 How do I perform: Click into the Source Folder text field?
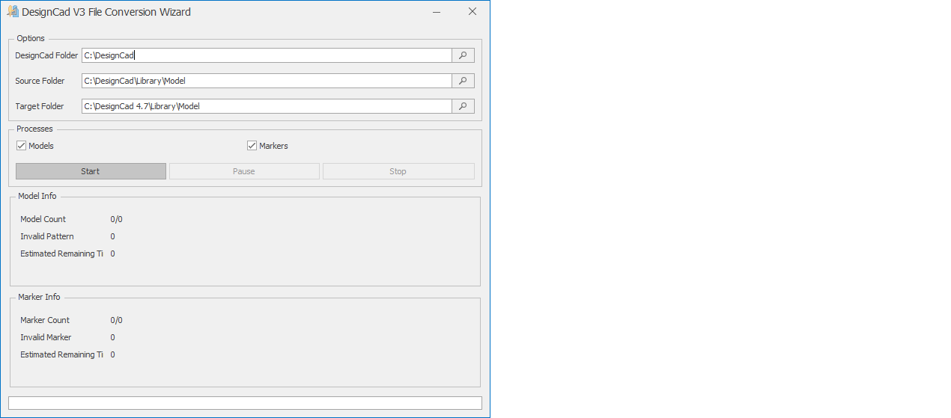[266, 81]
